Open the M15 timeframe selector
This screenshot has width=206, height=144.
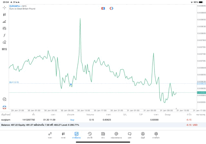pyautogui.click(x=5, y=49)
